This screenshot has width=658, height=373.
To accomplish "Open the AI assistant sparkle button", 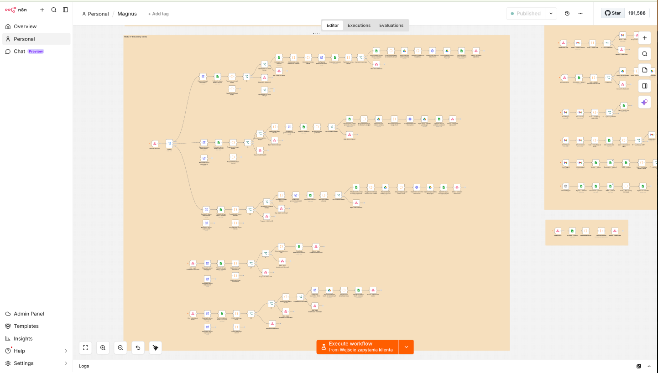I will coord(644,102).
